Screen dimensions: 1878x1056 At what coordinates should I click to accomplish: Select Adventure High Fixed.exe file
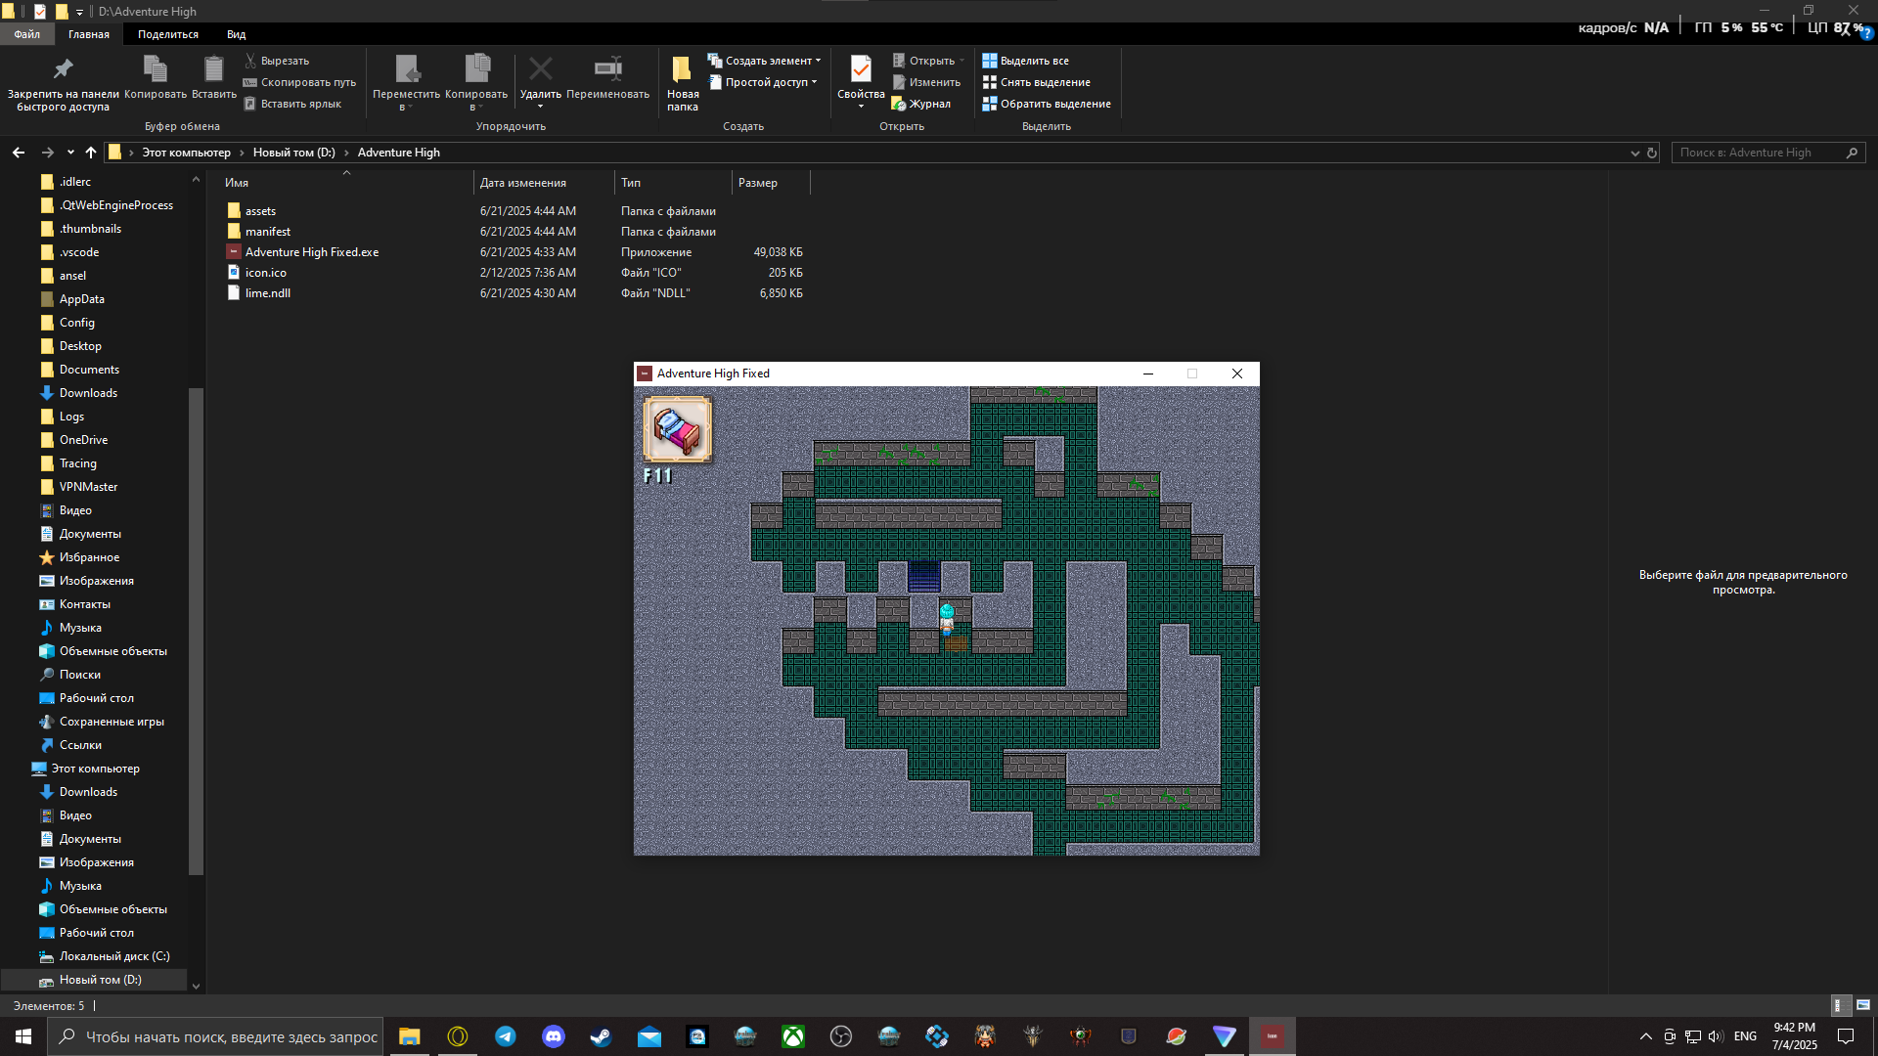311,252
